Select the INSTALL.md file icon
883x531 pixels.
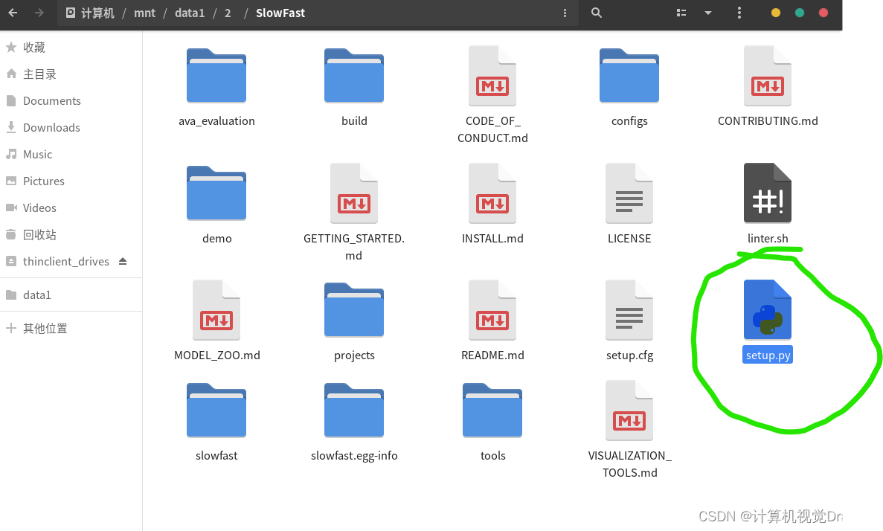click(492, 193)
